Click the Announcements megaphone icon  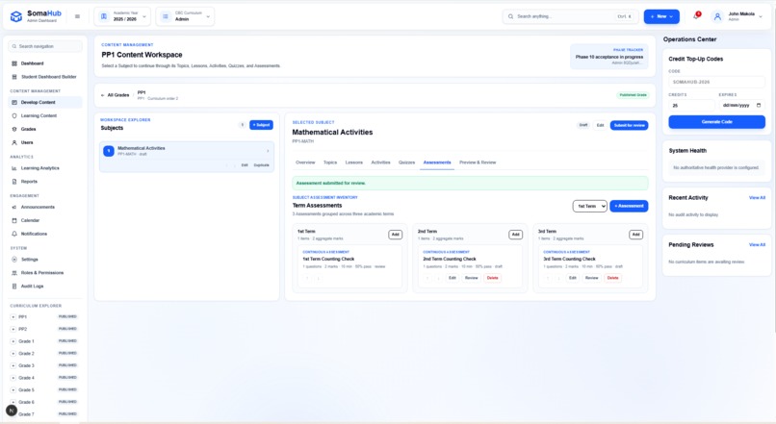[x=14, y=207]
